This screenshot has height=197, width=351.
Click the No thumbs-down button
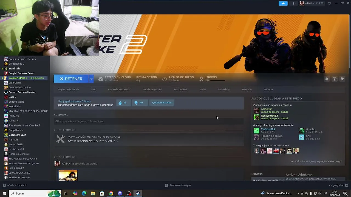click(140, 103)
